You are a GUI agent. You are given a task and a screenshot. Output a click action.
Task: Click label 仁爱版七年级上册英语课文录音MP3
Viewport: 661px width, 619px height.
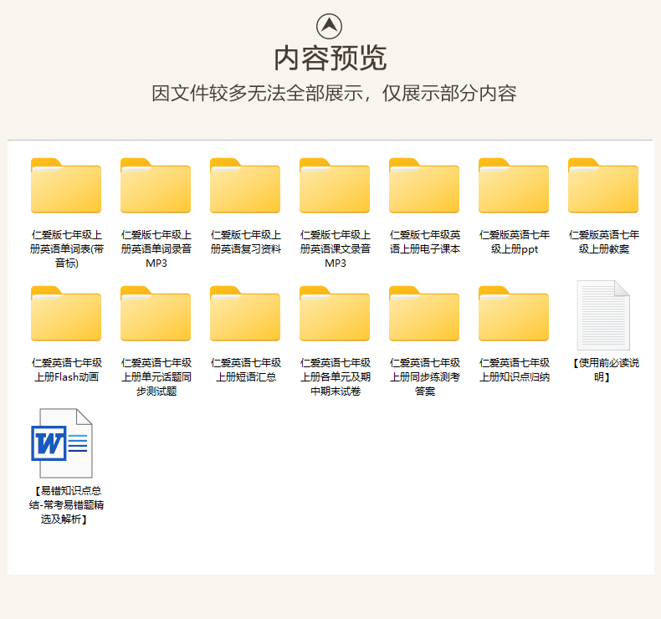pos(336,249)
